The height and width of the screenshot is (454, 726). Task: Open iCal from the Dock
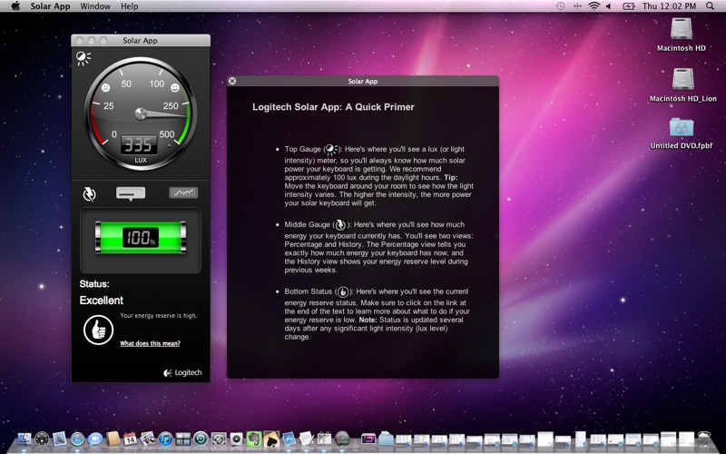130,439
